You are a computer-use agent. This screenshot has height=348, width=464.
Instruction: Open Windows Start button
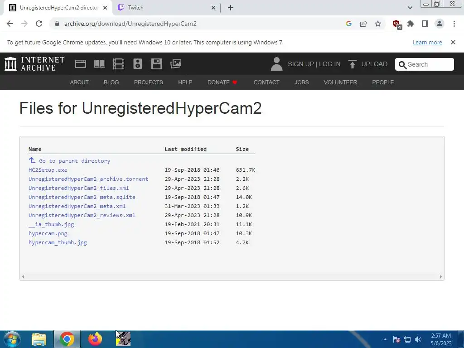[12, 339]
